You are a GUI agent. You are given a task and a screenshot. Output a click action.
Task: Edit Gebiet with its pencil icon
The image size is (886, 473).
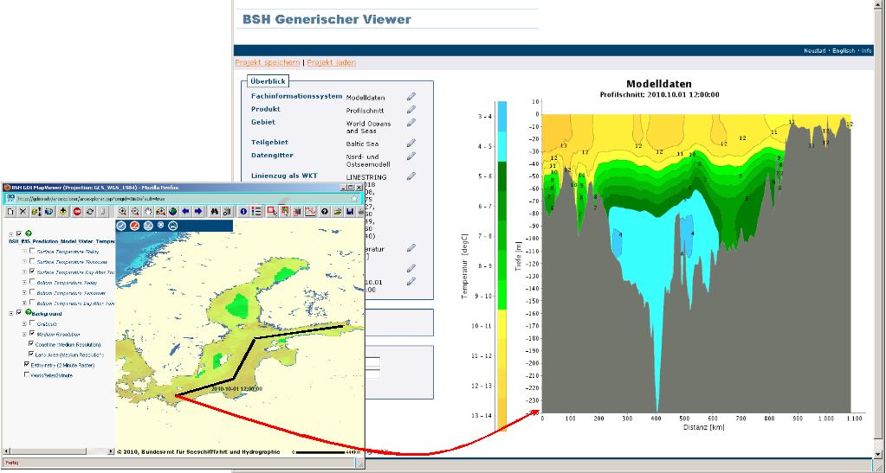[411, 123]
